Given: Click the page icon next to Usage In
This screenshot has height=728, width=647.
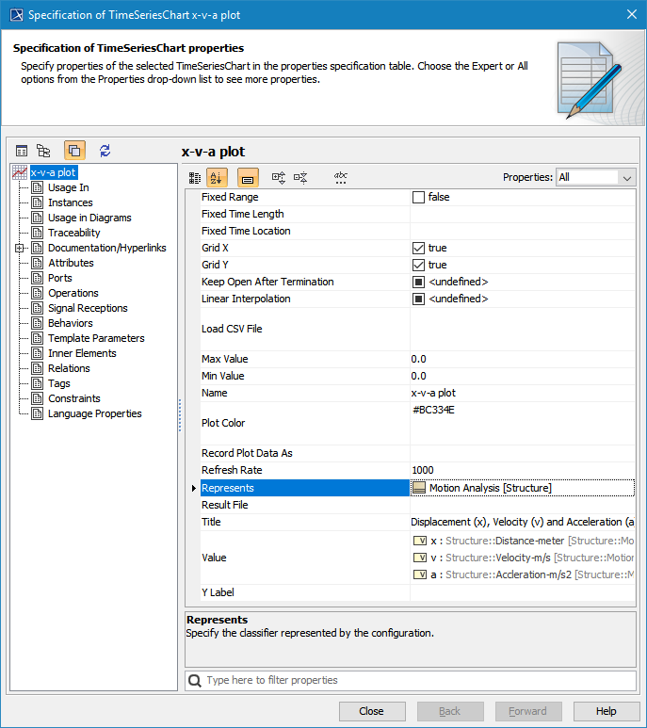Looking at the screenshot, I should coord(37,187).
